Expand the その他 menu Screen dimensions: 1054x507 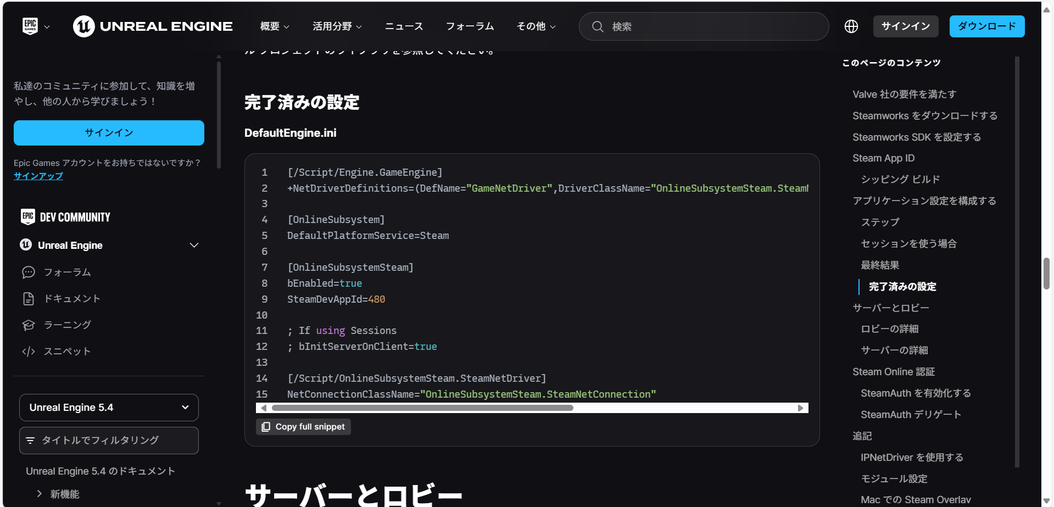click(536, 26)
